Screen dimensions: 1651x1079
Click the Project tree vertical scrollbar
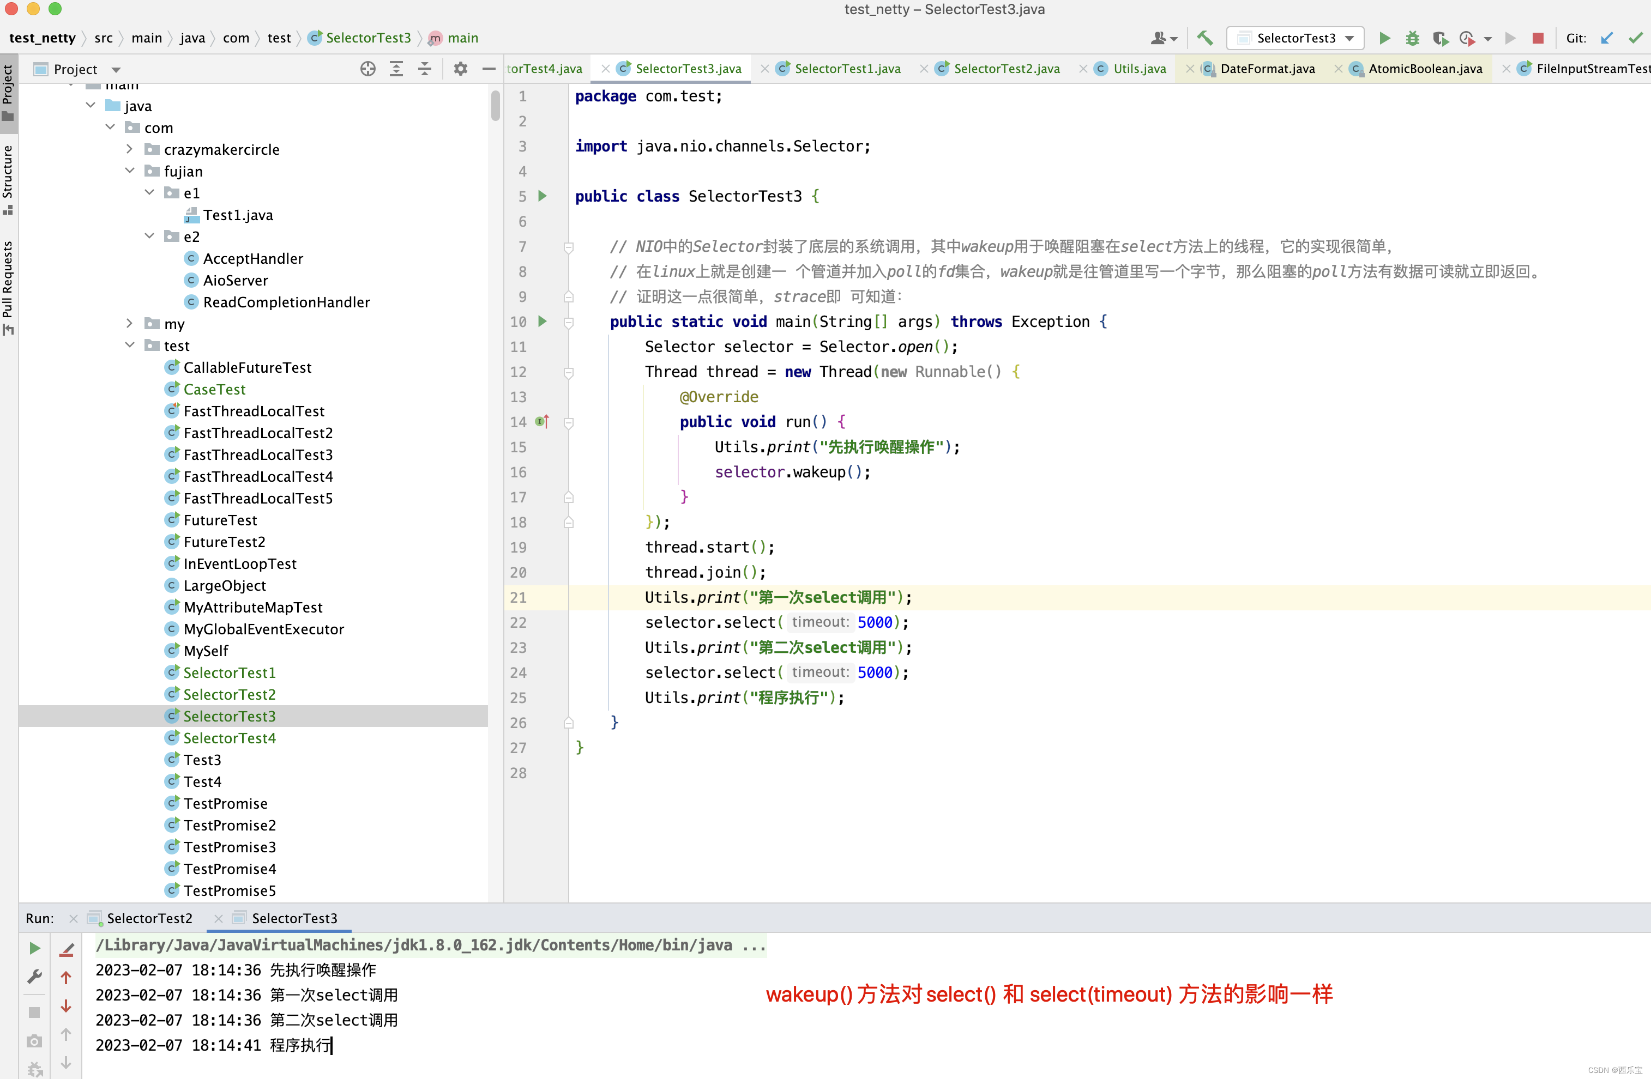click(495, 105)
